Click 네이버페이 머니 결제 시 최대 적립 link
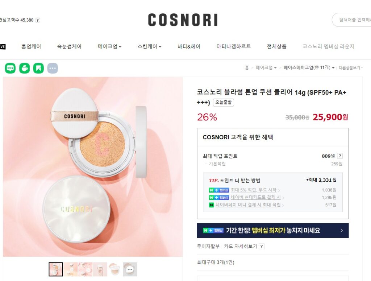 [x=248, y=205]
